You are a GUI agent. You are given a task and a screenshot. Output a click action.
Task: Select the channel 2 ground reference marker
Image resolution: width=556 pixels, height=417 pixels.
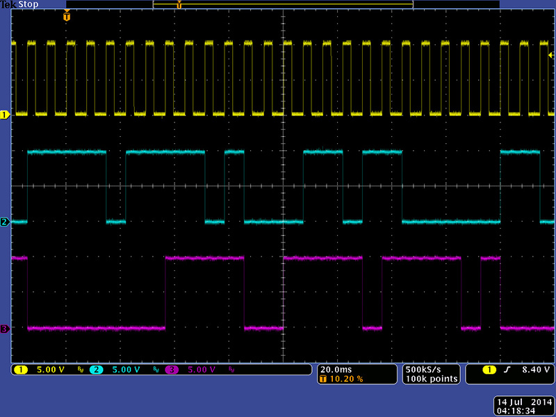pos(5,222)
